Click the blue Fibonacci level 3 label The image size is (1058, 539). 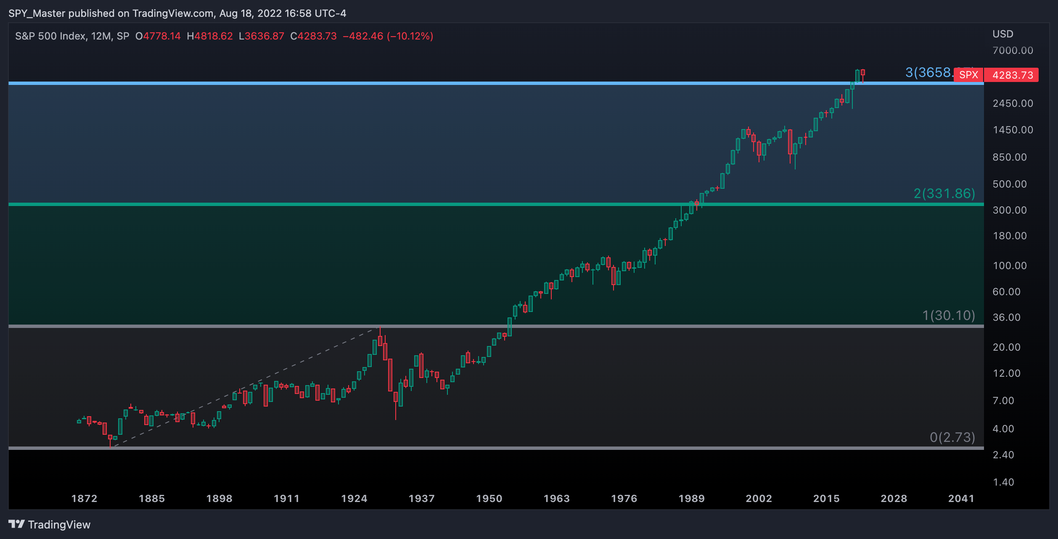coord(929,72)
